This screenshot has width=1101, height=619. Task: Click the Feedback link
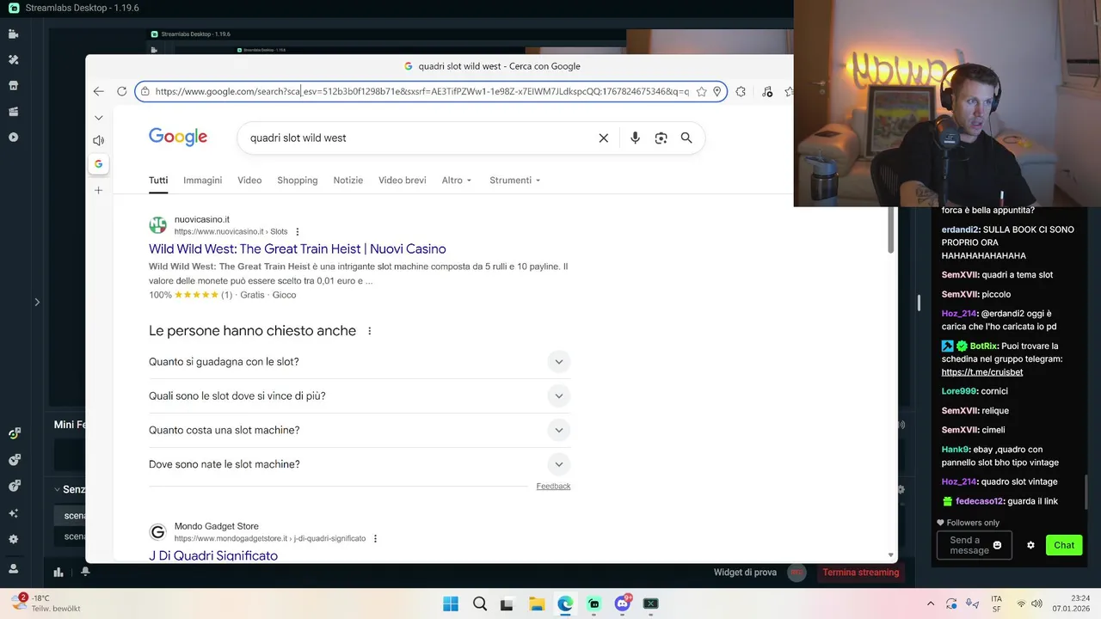[553, 487]
